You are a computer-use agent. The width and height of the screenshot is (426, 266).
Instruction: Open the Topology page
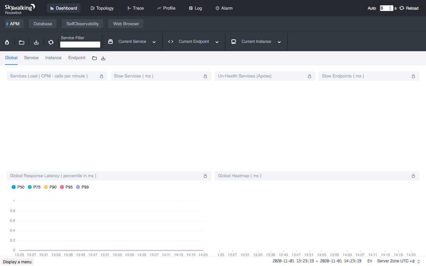(x=102, y=8)
